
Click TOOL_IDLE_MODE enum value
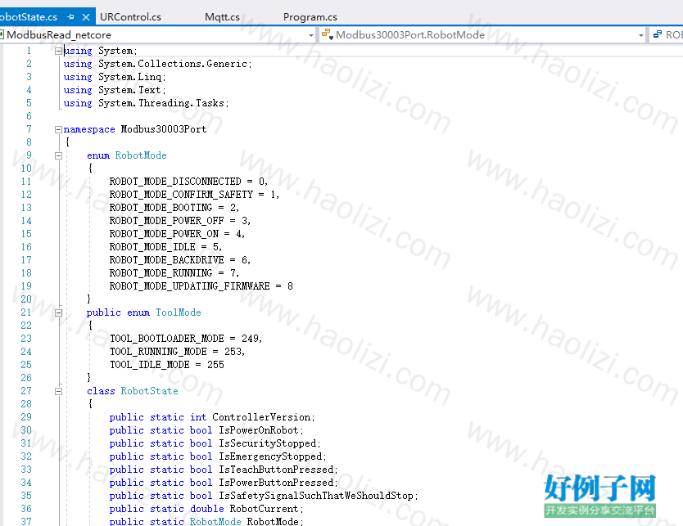tap(149, 365)
